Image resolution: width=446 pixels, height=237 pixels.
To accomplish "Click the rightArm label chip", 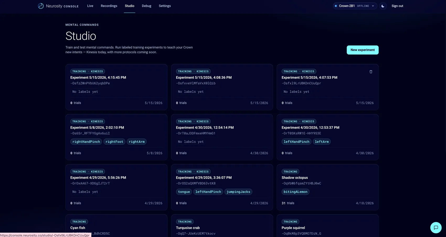I will (137, 142).
